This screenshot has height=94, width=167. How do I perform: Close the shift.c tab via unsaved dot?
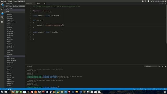click(45, 4)
